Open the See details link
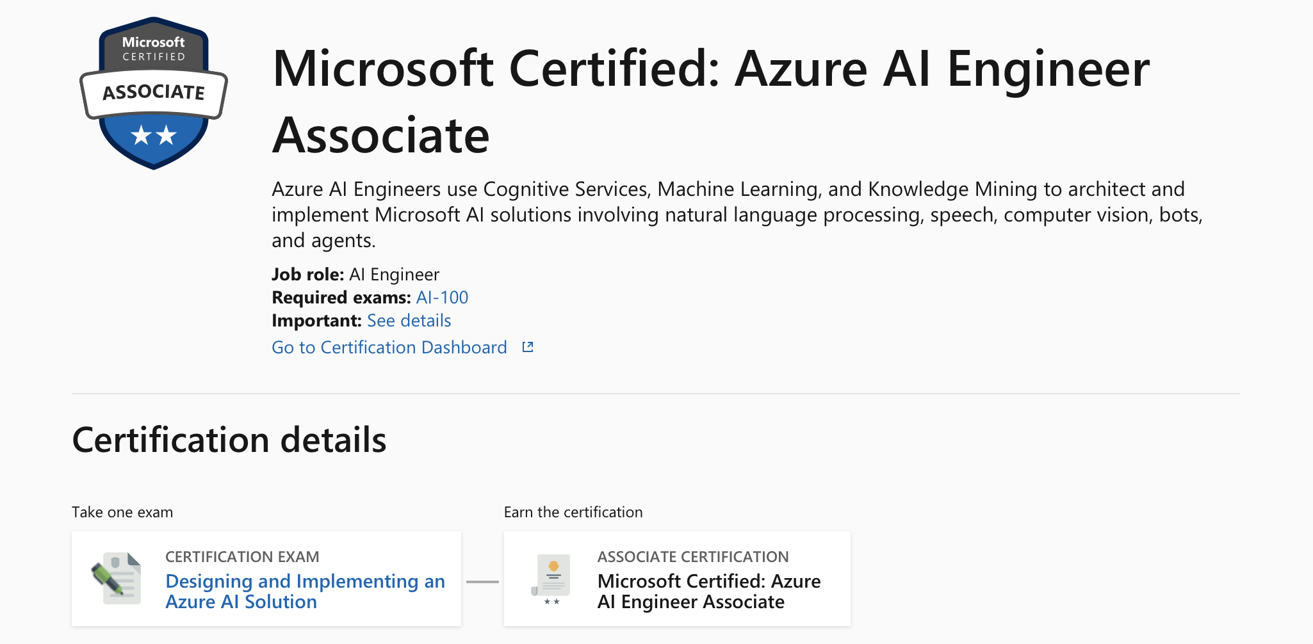The height and width of the screenshot is (644, 1313). pyautogui.click(x=409, y=321)
